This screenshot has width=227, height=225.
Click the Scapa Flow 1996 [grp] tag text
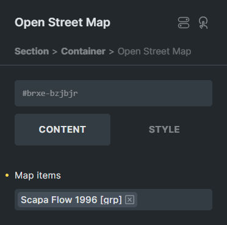(71, 200)
